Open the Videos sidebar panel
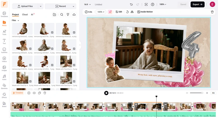Image resolution: width=218 pixels, height=118 pixels. (x=4, y=59)
